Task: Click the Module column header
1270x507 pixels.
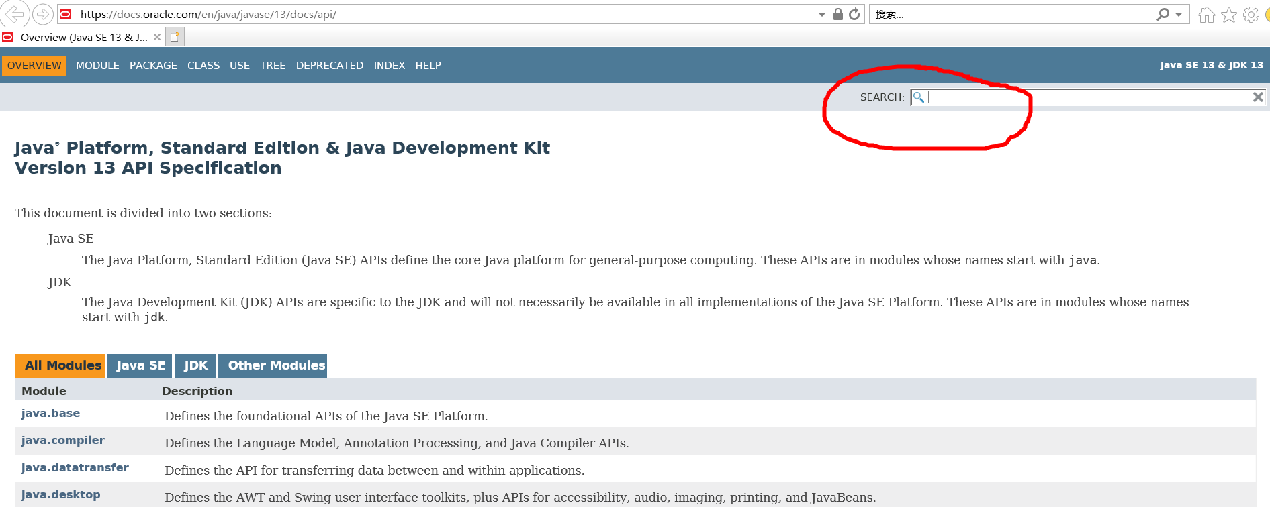Action: [x=44, y=391]
